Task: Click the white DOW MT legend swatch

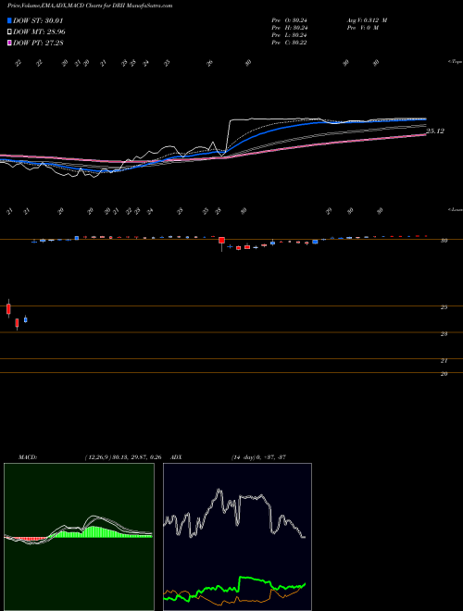Action: pyautogui.click(x=10, y=31)
